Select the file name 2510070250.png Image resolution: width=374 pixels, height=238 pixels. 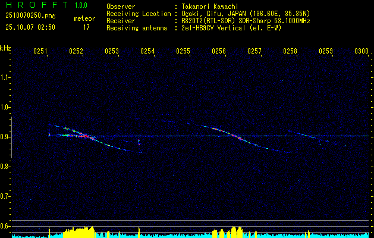(30, 15)
